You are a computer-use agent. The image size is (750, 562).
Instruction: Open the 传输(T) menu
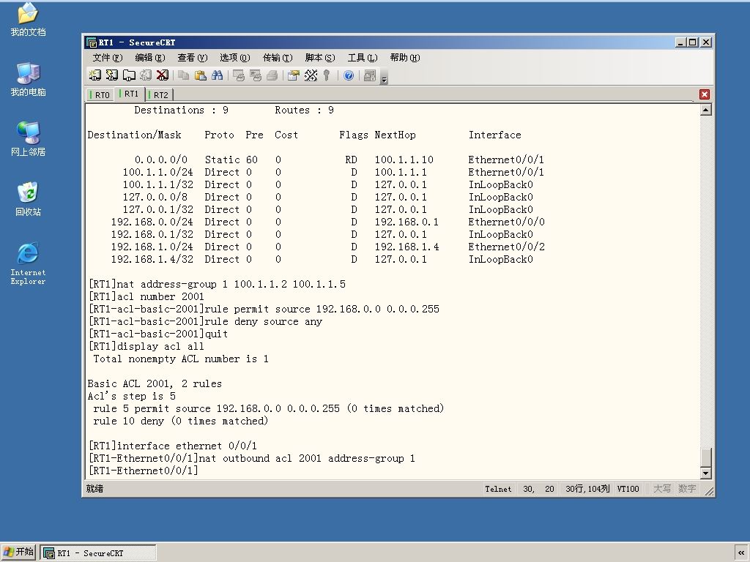278,58
